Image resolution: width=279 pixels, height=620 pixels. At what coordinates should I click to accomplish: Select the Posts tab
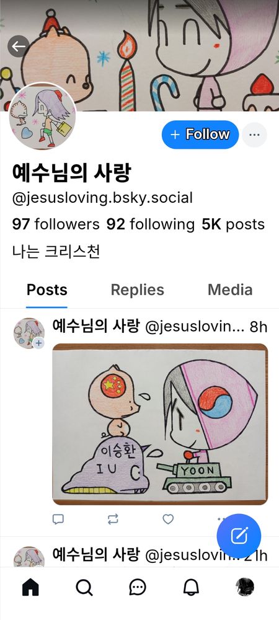click(x=47, y=290)
